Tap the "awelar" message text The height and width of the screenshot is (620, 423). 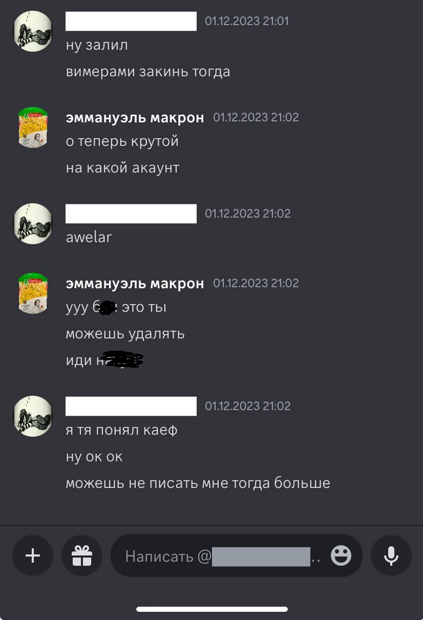point(89,238)
